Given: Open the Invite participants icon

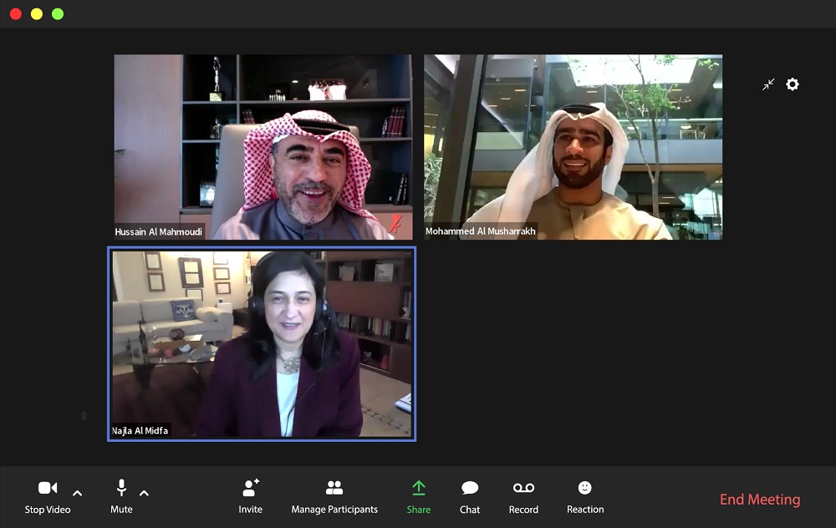Looking at the screenshot, I should tap(250, 489).
